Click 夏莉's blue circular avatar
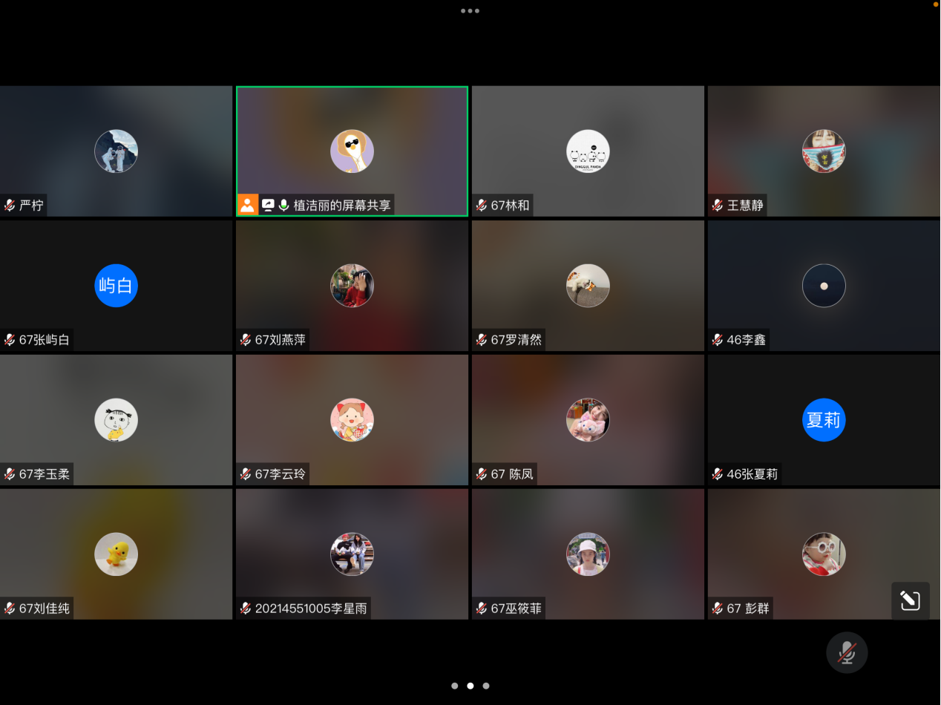941x705 pixels. point(824,419)
